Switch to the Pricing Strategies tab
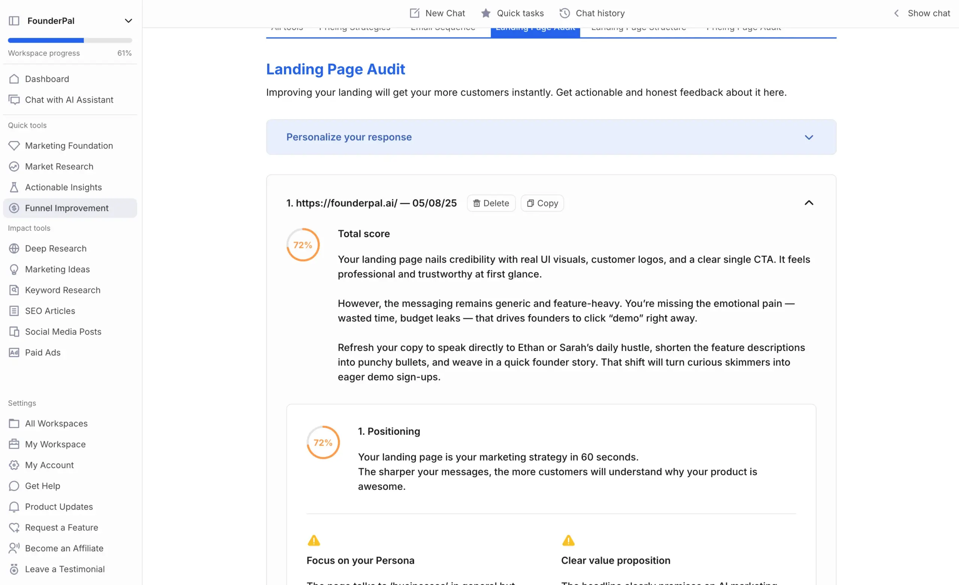 tap(354, 27)
